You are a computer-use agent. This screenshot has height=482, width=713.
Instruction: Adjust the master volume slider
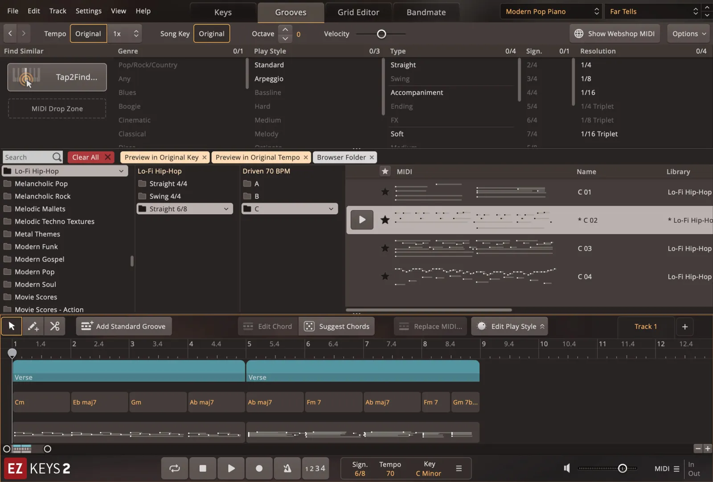[x=623, y=468]
